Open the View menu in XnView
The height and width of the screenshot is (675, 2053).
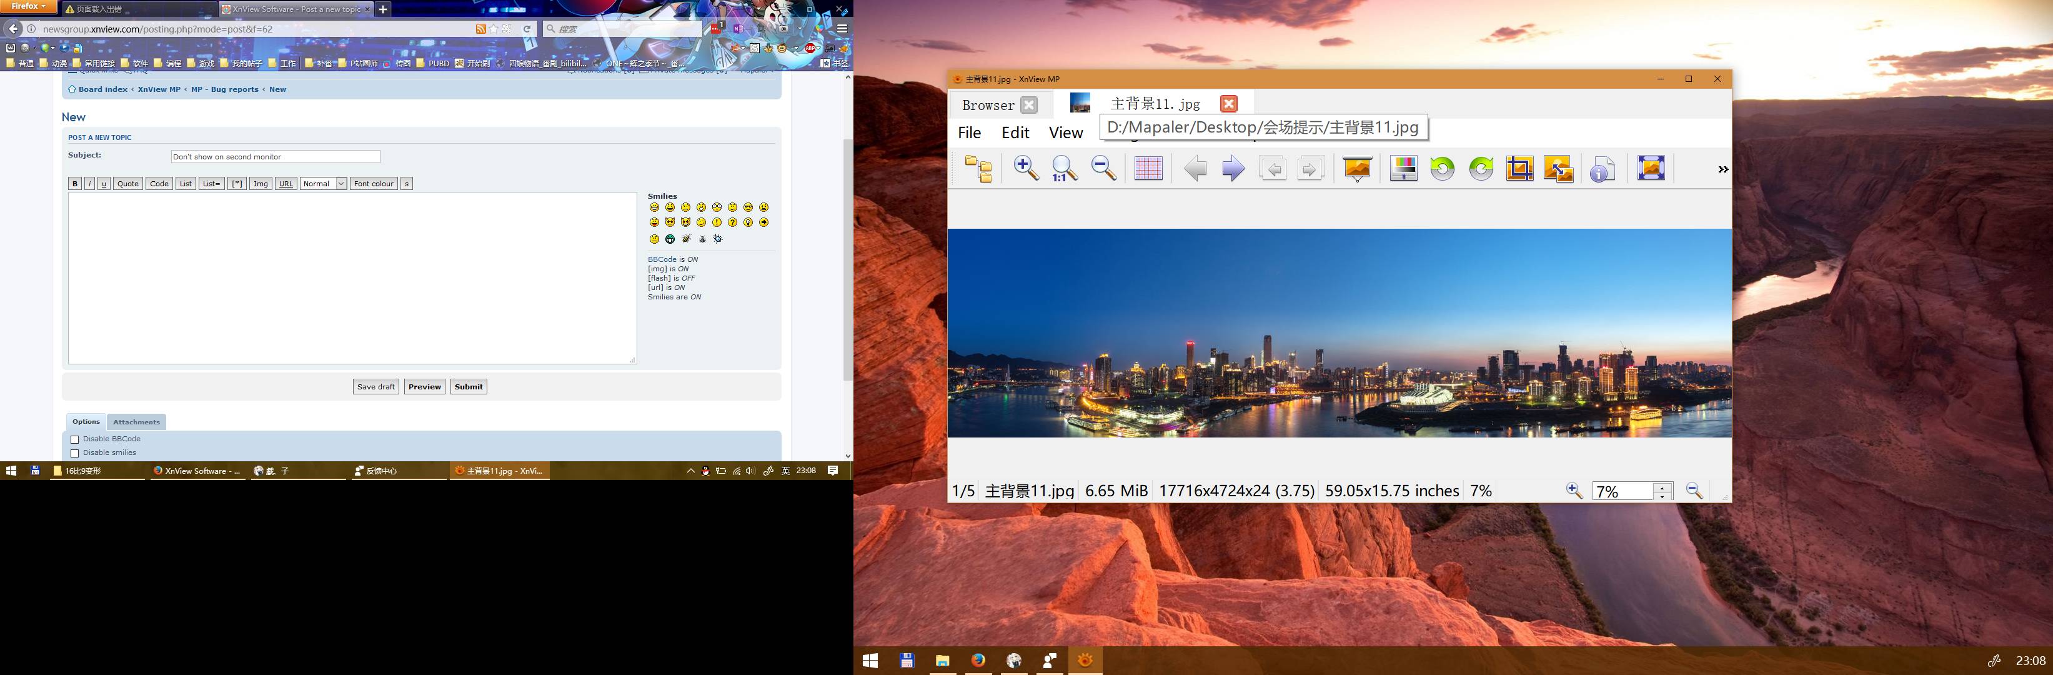(1065, 133)
